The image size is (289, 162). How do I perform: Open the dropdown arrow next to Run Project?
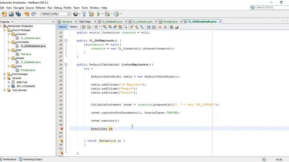pos(103,14)
